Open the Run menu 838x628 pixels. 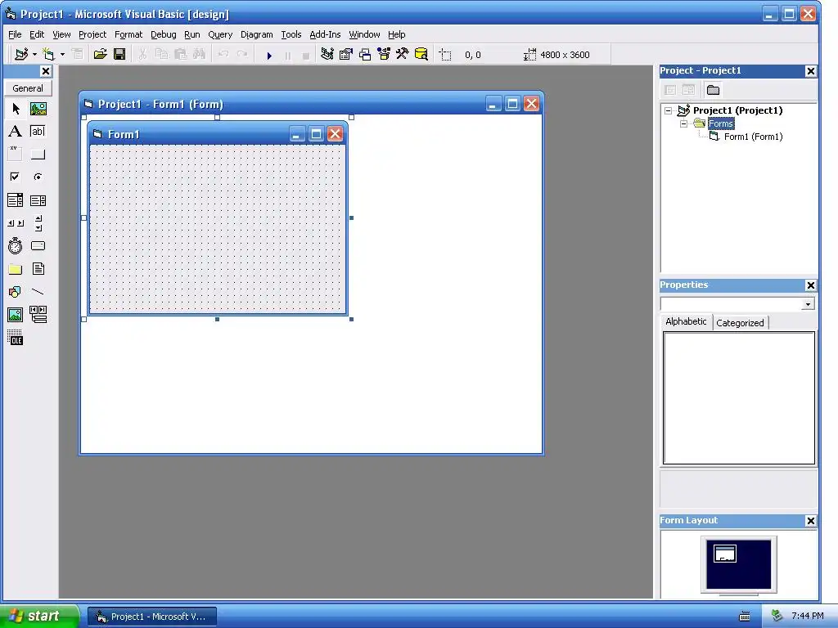click(191, 34)
